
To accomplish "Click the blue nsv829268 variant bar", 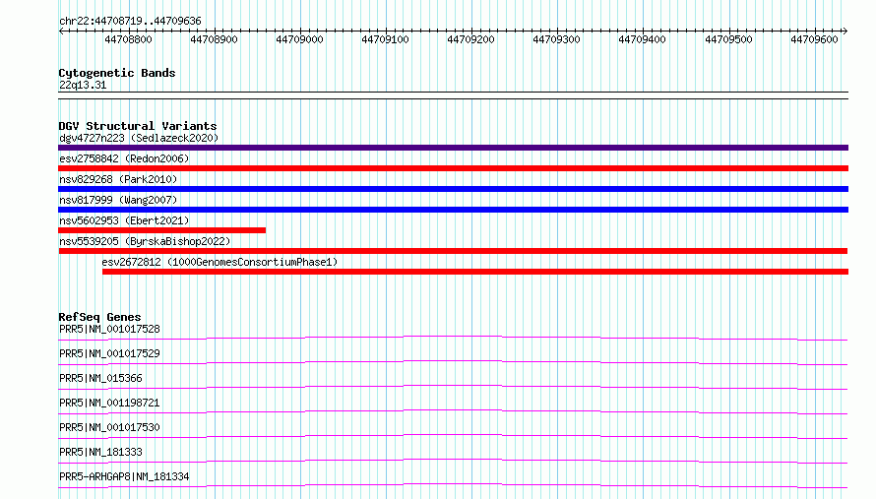I will click(453, 189).
